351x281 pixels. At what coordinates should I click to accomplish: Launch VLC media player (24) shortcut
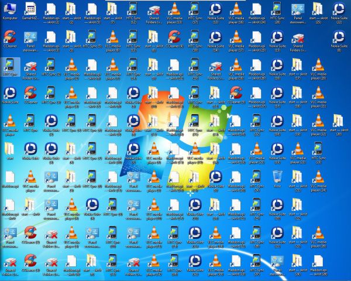coord(319,181)
